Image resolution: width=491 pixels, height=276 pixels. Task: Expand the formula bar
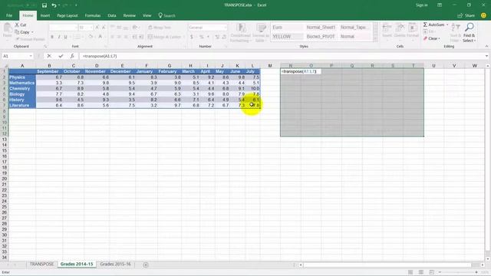click(x=486, y=56)
